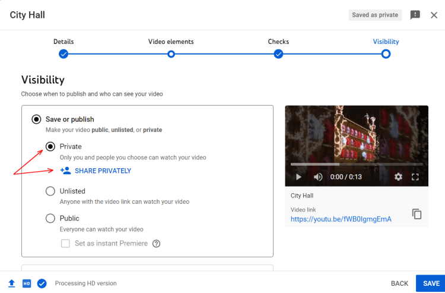Viewport: 445px width, 293px height.
Task: Open the instant Premiere help icon
Action: (x=157, y=244)
